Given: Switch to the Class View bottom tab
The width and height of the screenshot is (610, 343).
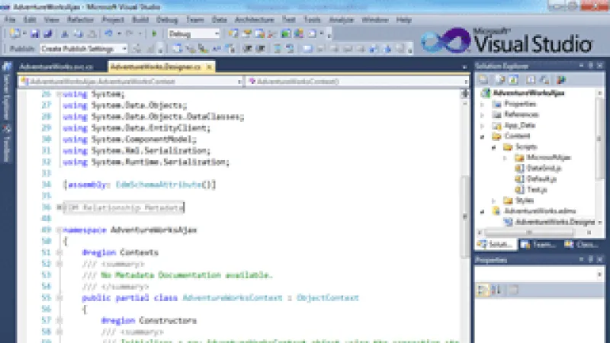Looking at the screenshot, I should pos(582,245).
